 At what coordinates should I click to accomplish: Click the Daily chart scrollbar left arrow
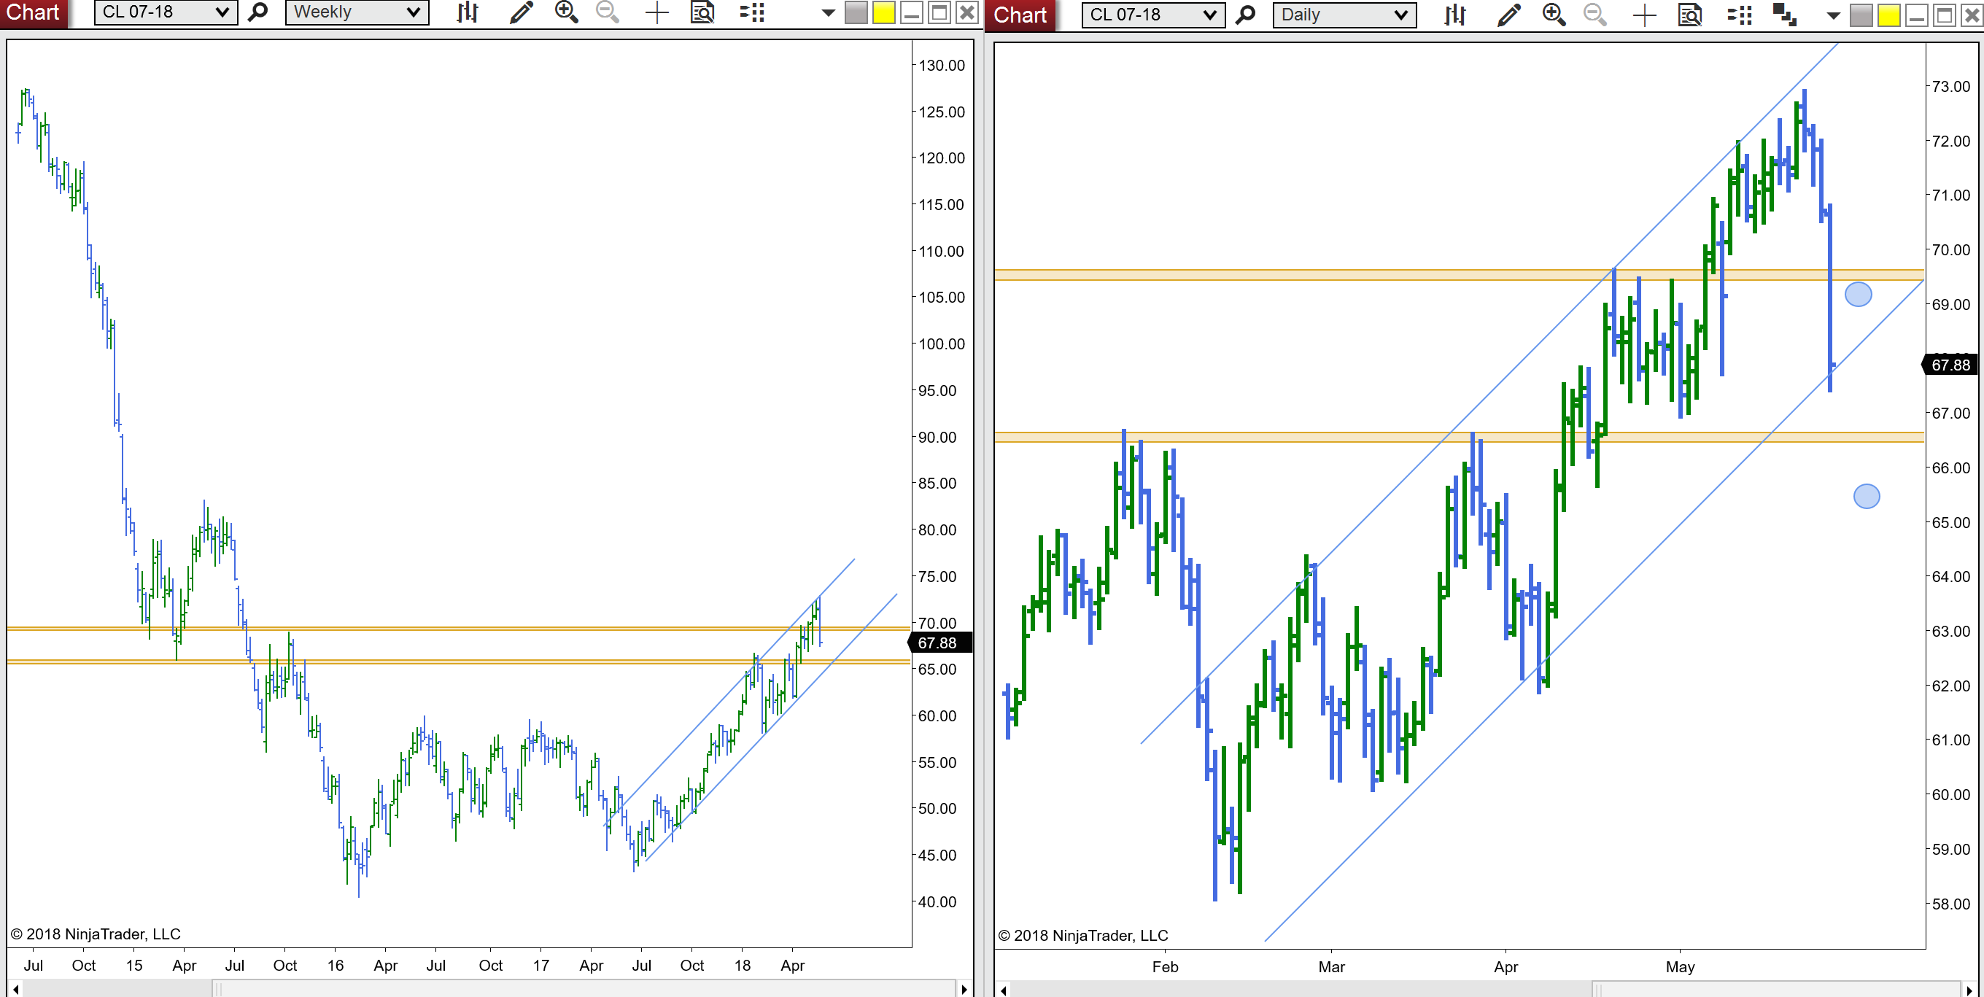pos(1003,990)
